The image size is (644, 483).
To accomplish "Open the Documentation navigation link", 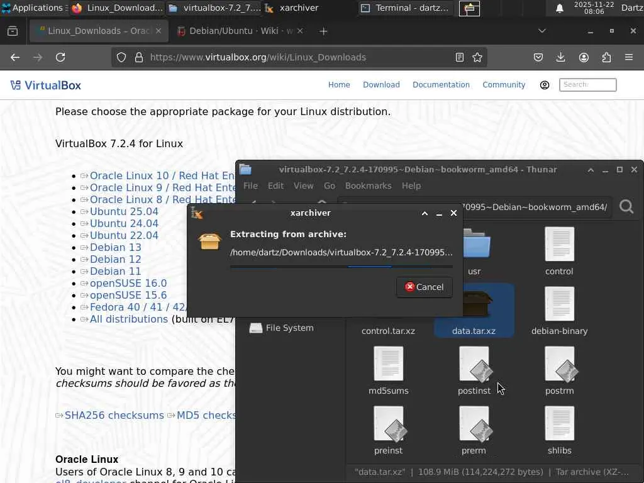I will (x=441, y=85).
